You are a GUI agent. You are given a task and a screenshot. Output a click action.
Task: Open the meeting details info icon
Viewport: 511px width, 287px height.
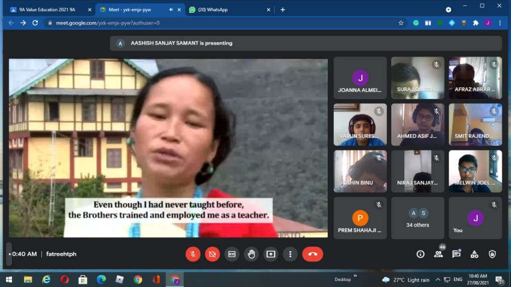click(x=420, y=254)
